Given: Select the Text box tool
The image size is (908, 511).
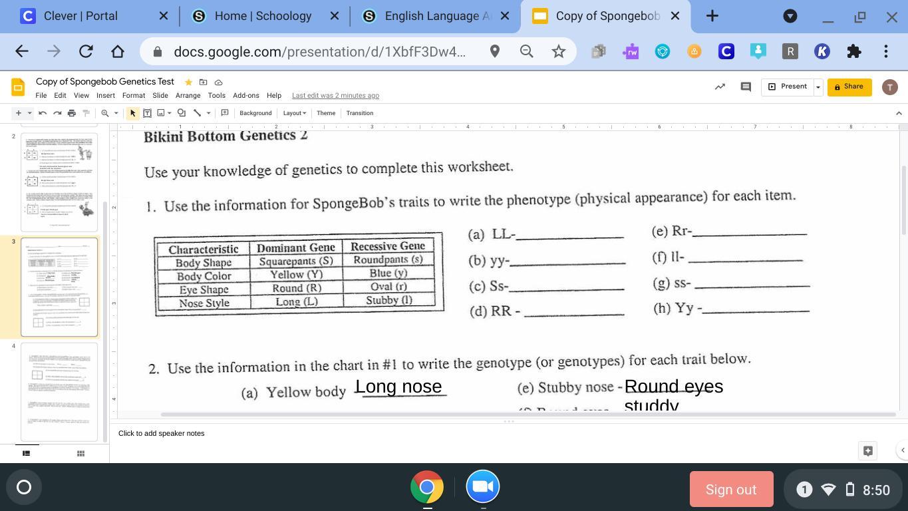Looking at the screenshot, I should point(147,113).
